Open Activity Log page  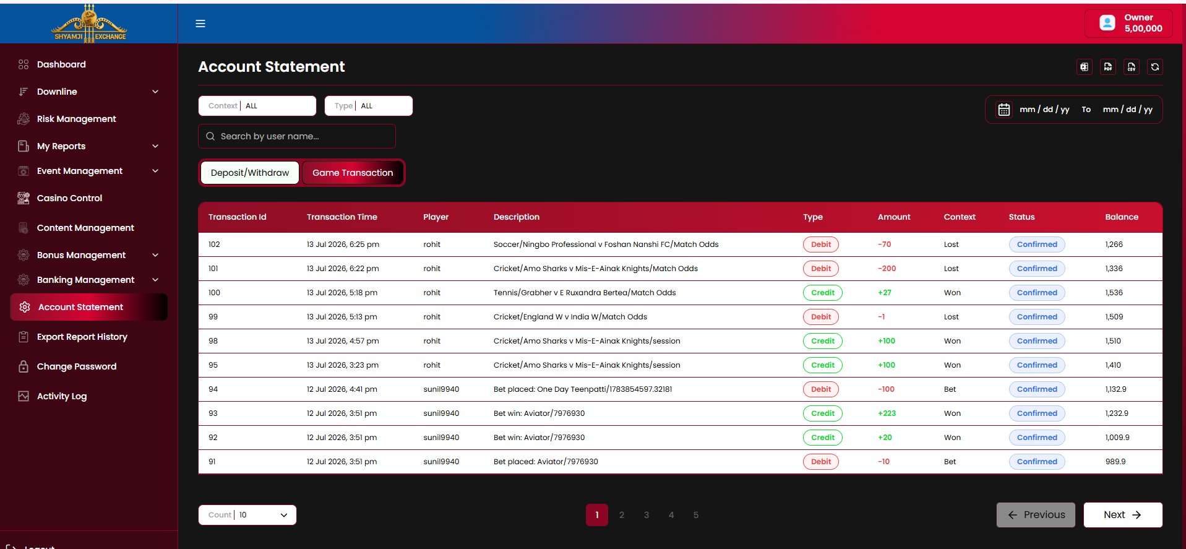[62, 396]
